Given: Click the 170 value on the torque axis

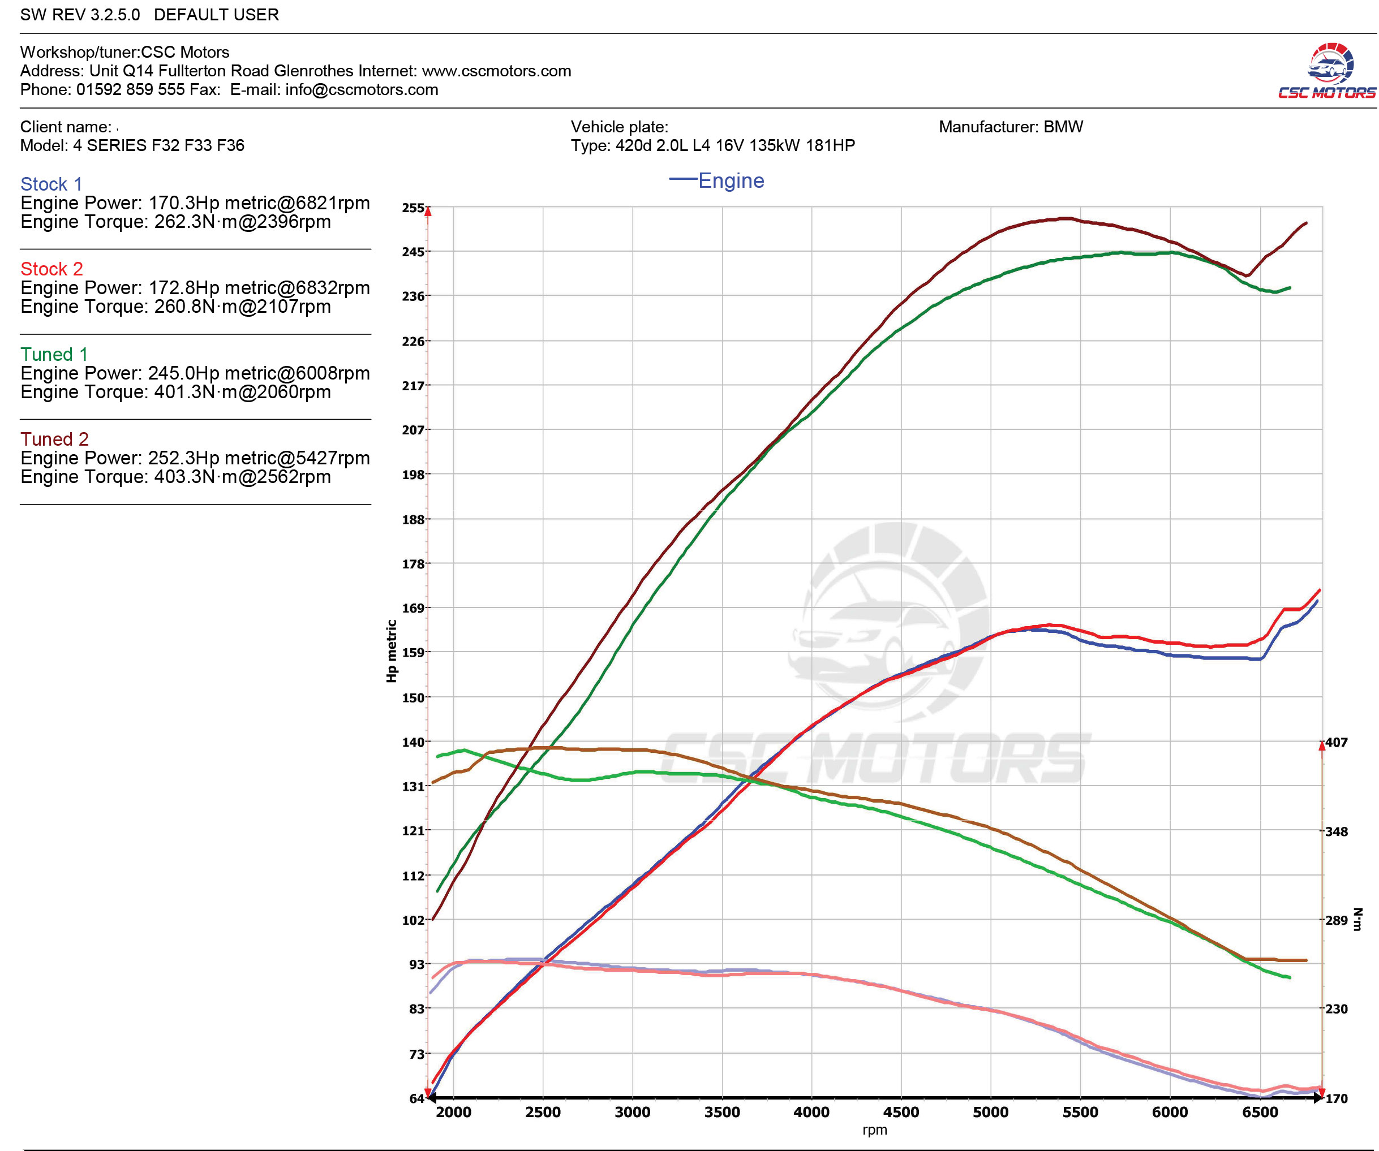Looking at the screenshot, I should pos(1337,1098).
